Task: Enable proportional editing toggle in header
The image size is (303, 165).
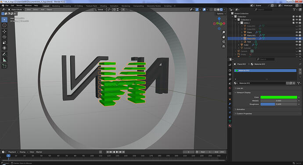Action: [x=123, y=10]
